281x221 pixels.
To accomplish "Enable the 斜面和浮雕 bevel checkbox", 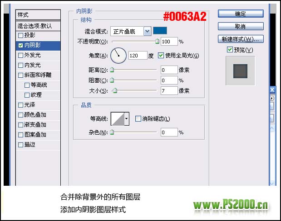I will 20,75.
